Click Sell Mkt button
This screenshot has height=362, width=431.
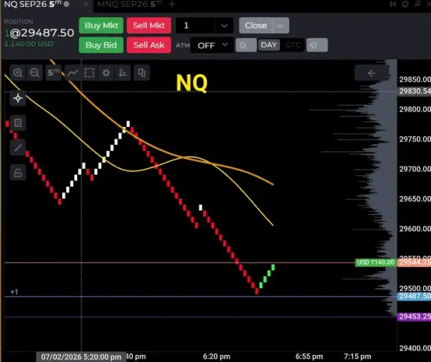point(149,26)
